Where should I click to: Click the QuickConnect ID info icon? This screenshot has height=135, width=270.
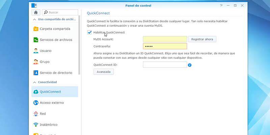click(x=190, y=65)
